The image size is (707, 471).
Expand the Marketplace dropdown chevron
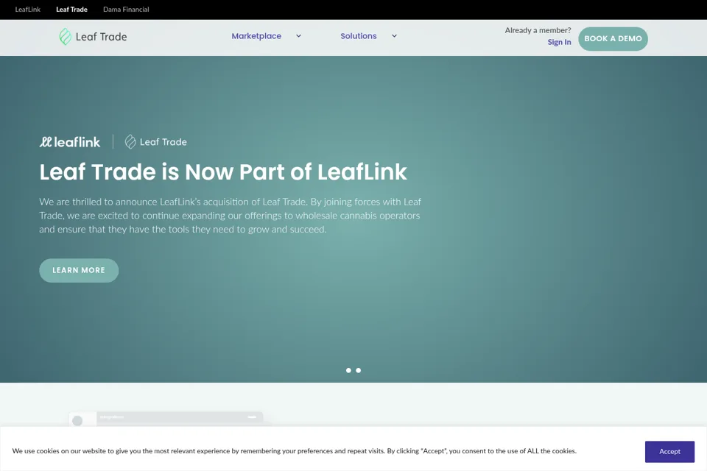(x=298, y=36)
